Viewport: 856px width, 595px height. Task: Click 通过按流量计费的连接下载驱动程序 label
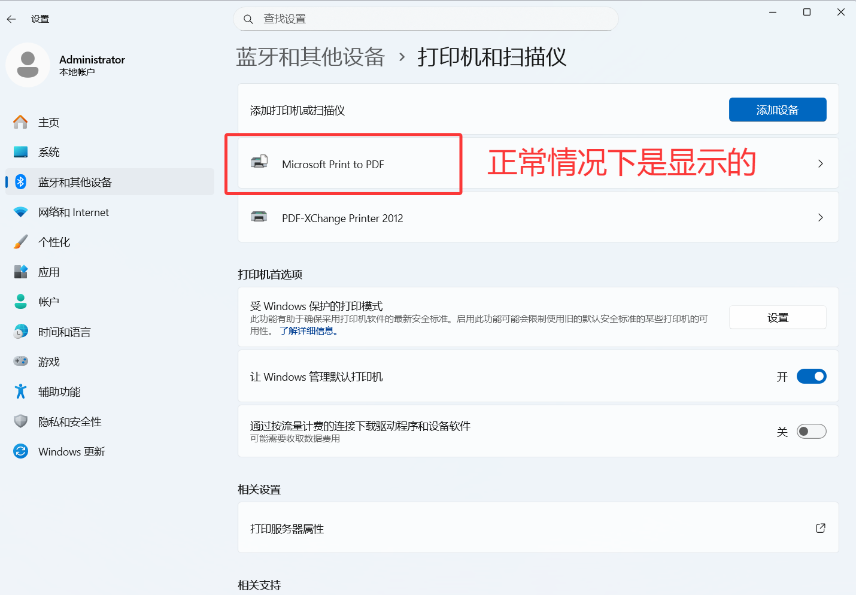[360, 426]
